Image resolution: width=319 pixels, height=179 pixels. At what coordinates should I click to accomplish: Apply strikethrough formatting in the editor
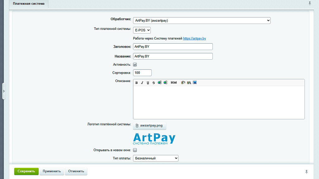(x=153, y=82)
